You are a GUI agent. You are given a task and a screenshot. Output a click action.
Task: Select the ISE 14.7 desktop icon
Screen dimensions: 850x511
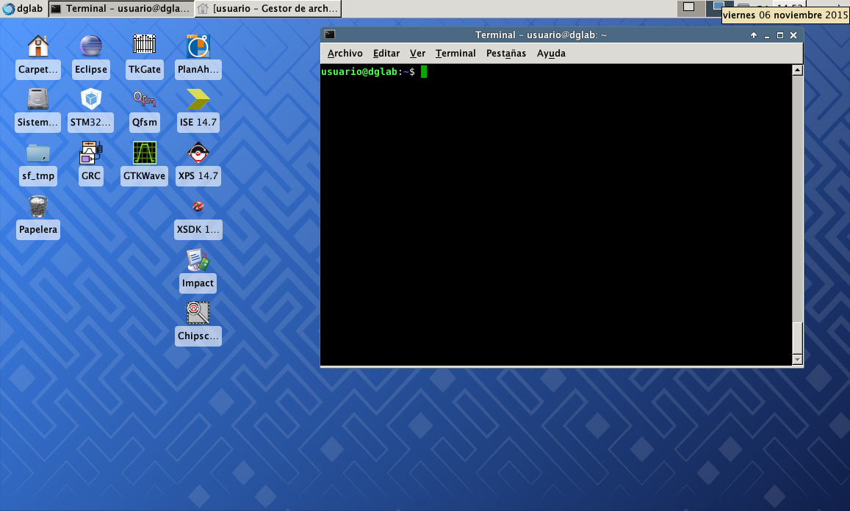point(198,101)
